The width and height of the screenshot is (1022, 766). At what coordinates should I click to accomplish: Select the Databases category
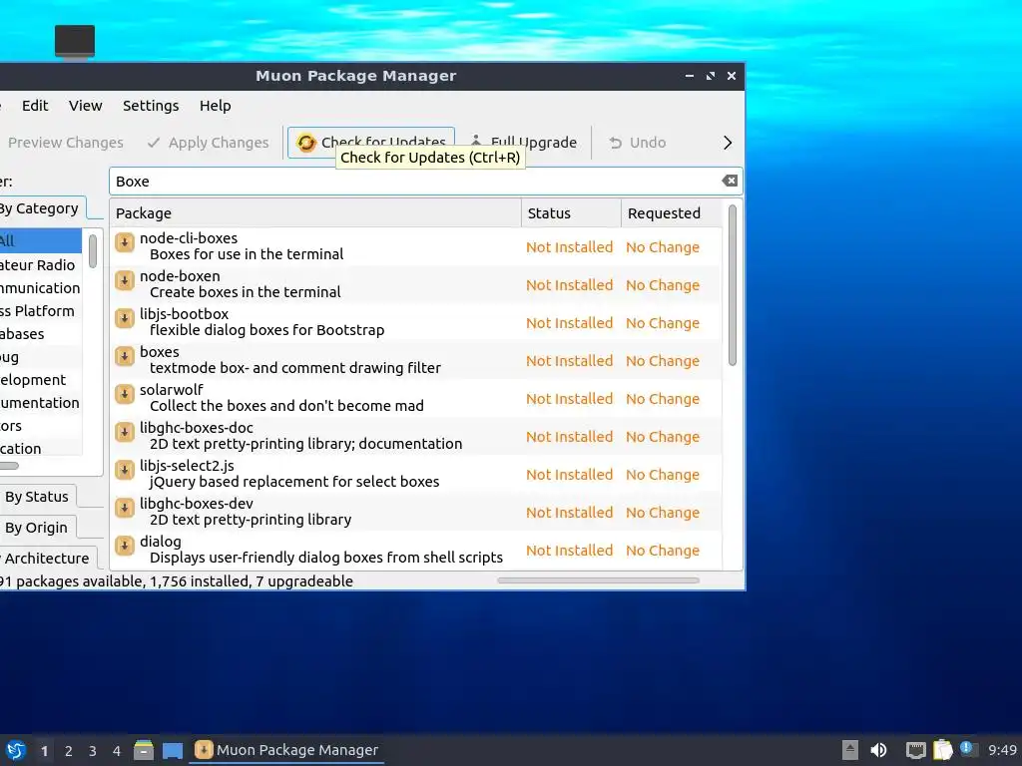[23, 333]
